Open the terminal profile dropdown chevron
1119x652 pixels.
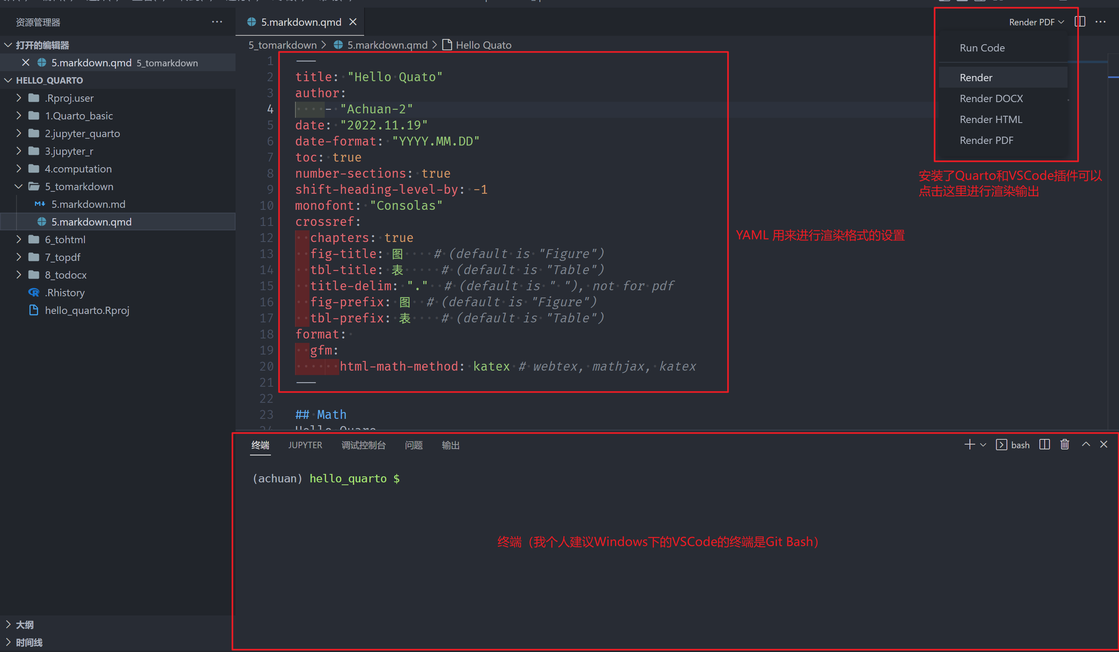(x=983, y=445)
